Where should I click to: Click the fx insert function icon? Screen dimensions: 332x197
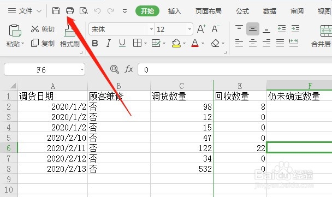129,69
